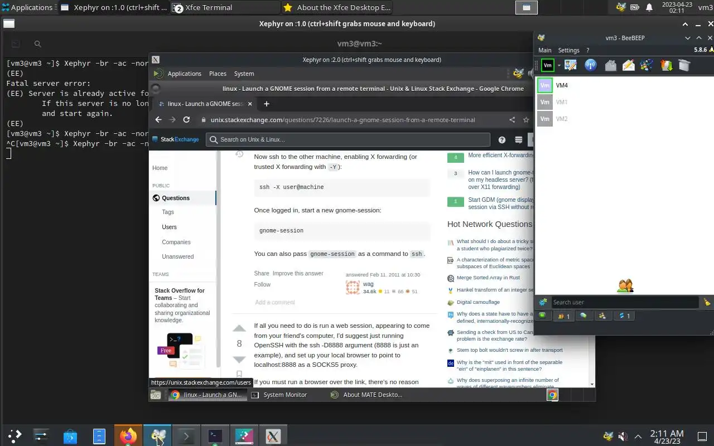Open a new Chrome tab with plus button
This screenshot has width=714, height=446.
tap(267, 104)
